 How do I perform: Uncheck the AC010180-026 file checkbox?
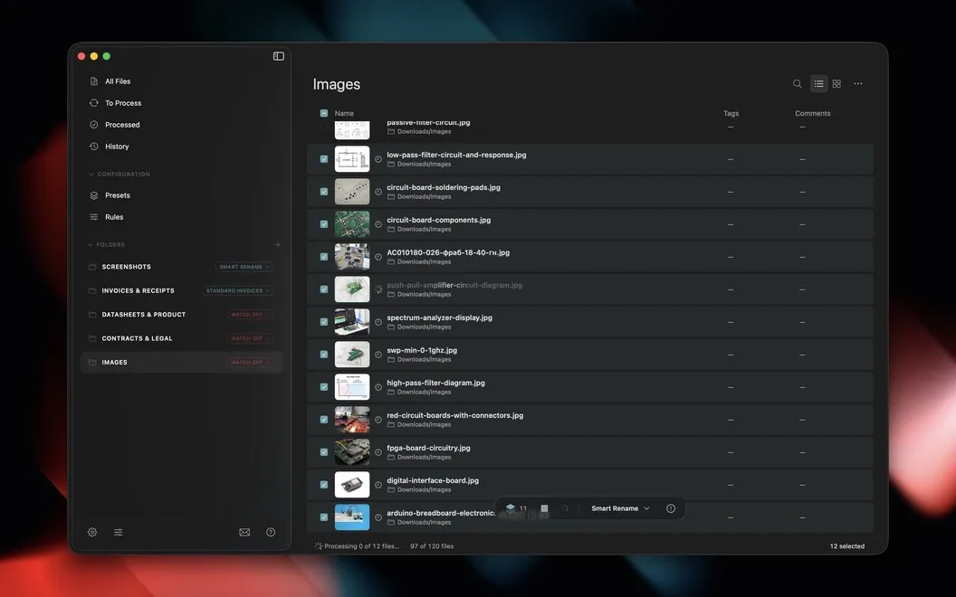coord(324,257)
